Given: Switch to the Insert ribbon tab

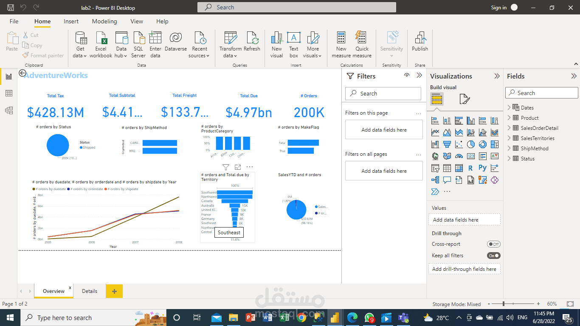Looking at the screenshot, I should (x=71, y=21).
